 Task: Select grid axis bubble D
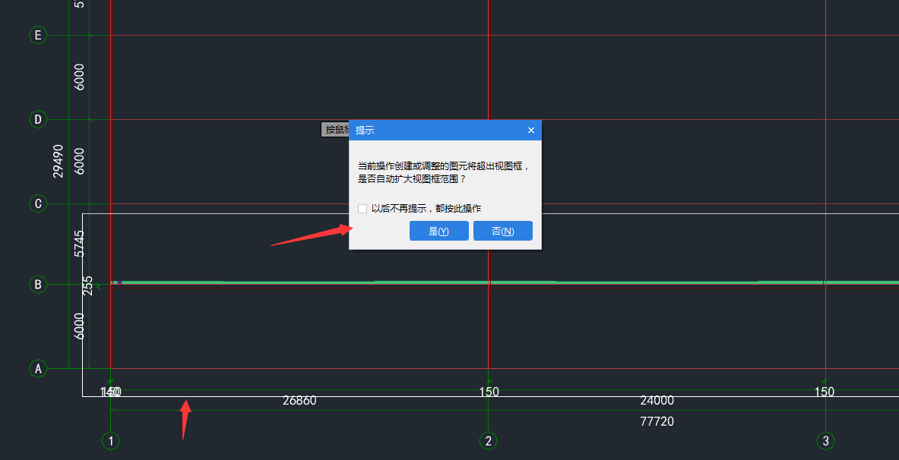(x=37, y=119)
